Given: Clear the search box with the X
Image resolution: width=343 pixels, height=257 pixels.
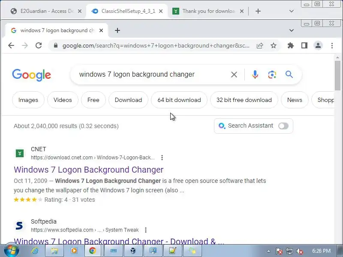Looking at the screenshot, I should 234,75.
